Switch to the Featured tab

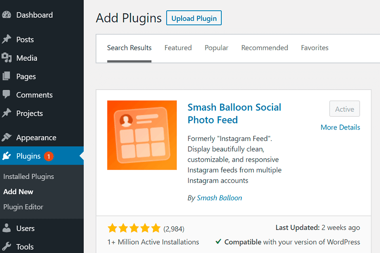pos(178,48)
